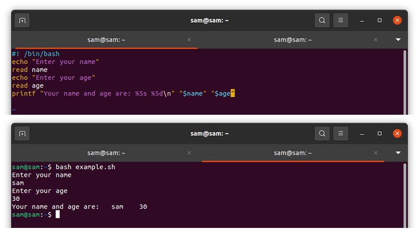
Task: Expand the tab list arrow in the output window
Action: click(x=398, y=153)
